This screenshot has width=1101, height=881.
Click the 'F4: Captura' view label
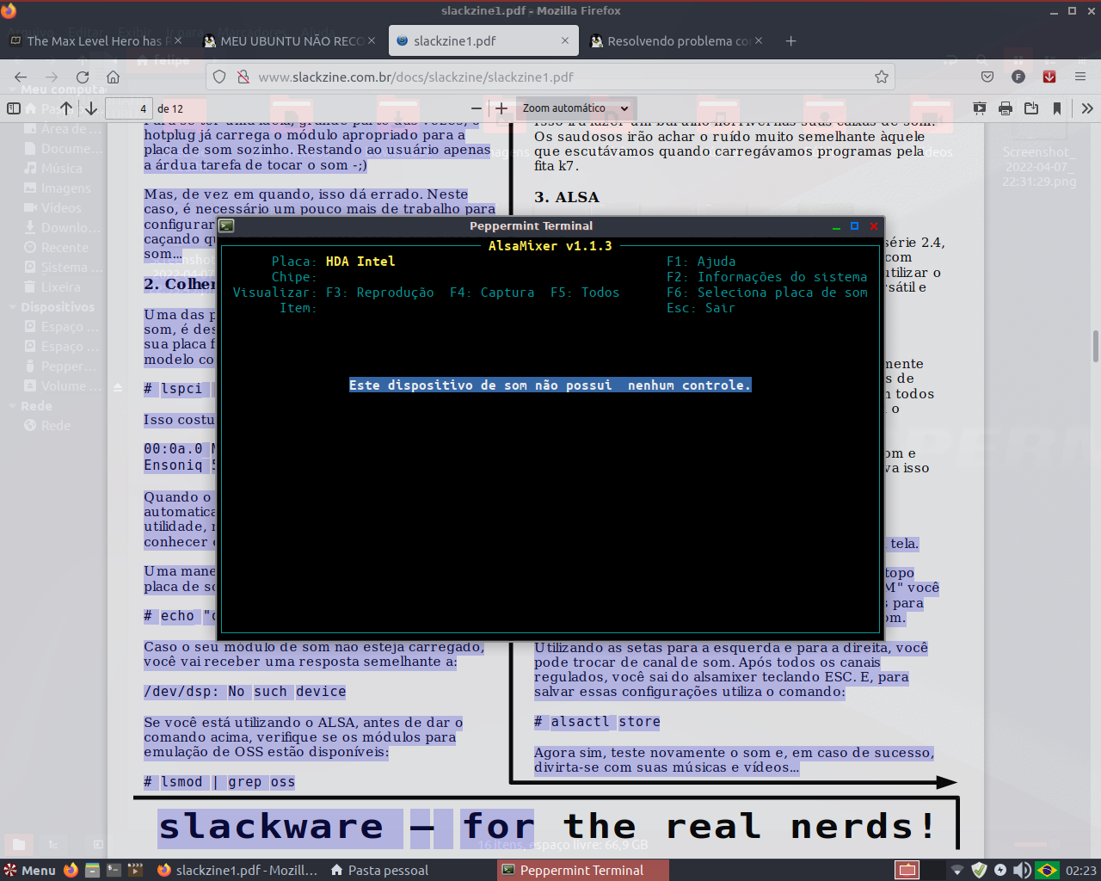click(x=492, y=293)
